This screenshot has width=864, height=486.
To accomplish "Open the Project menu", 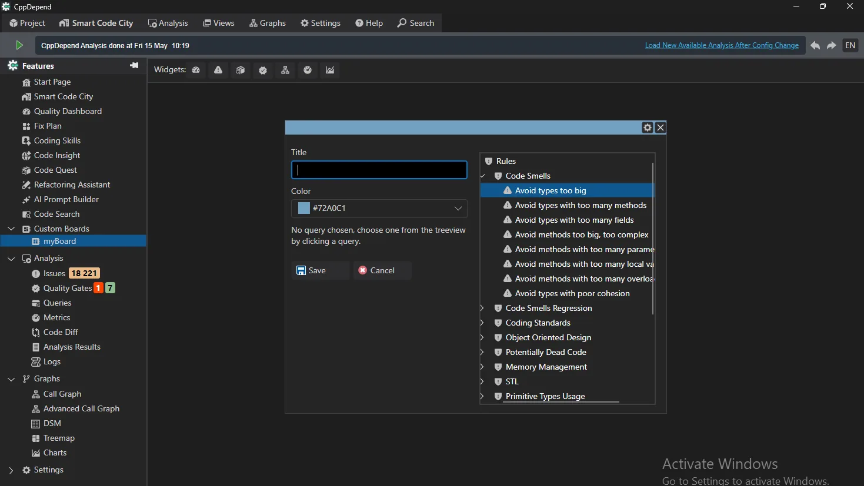I will pos(27,23).
